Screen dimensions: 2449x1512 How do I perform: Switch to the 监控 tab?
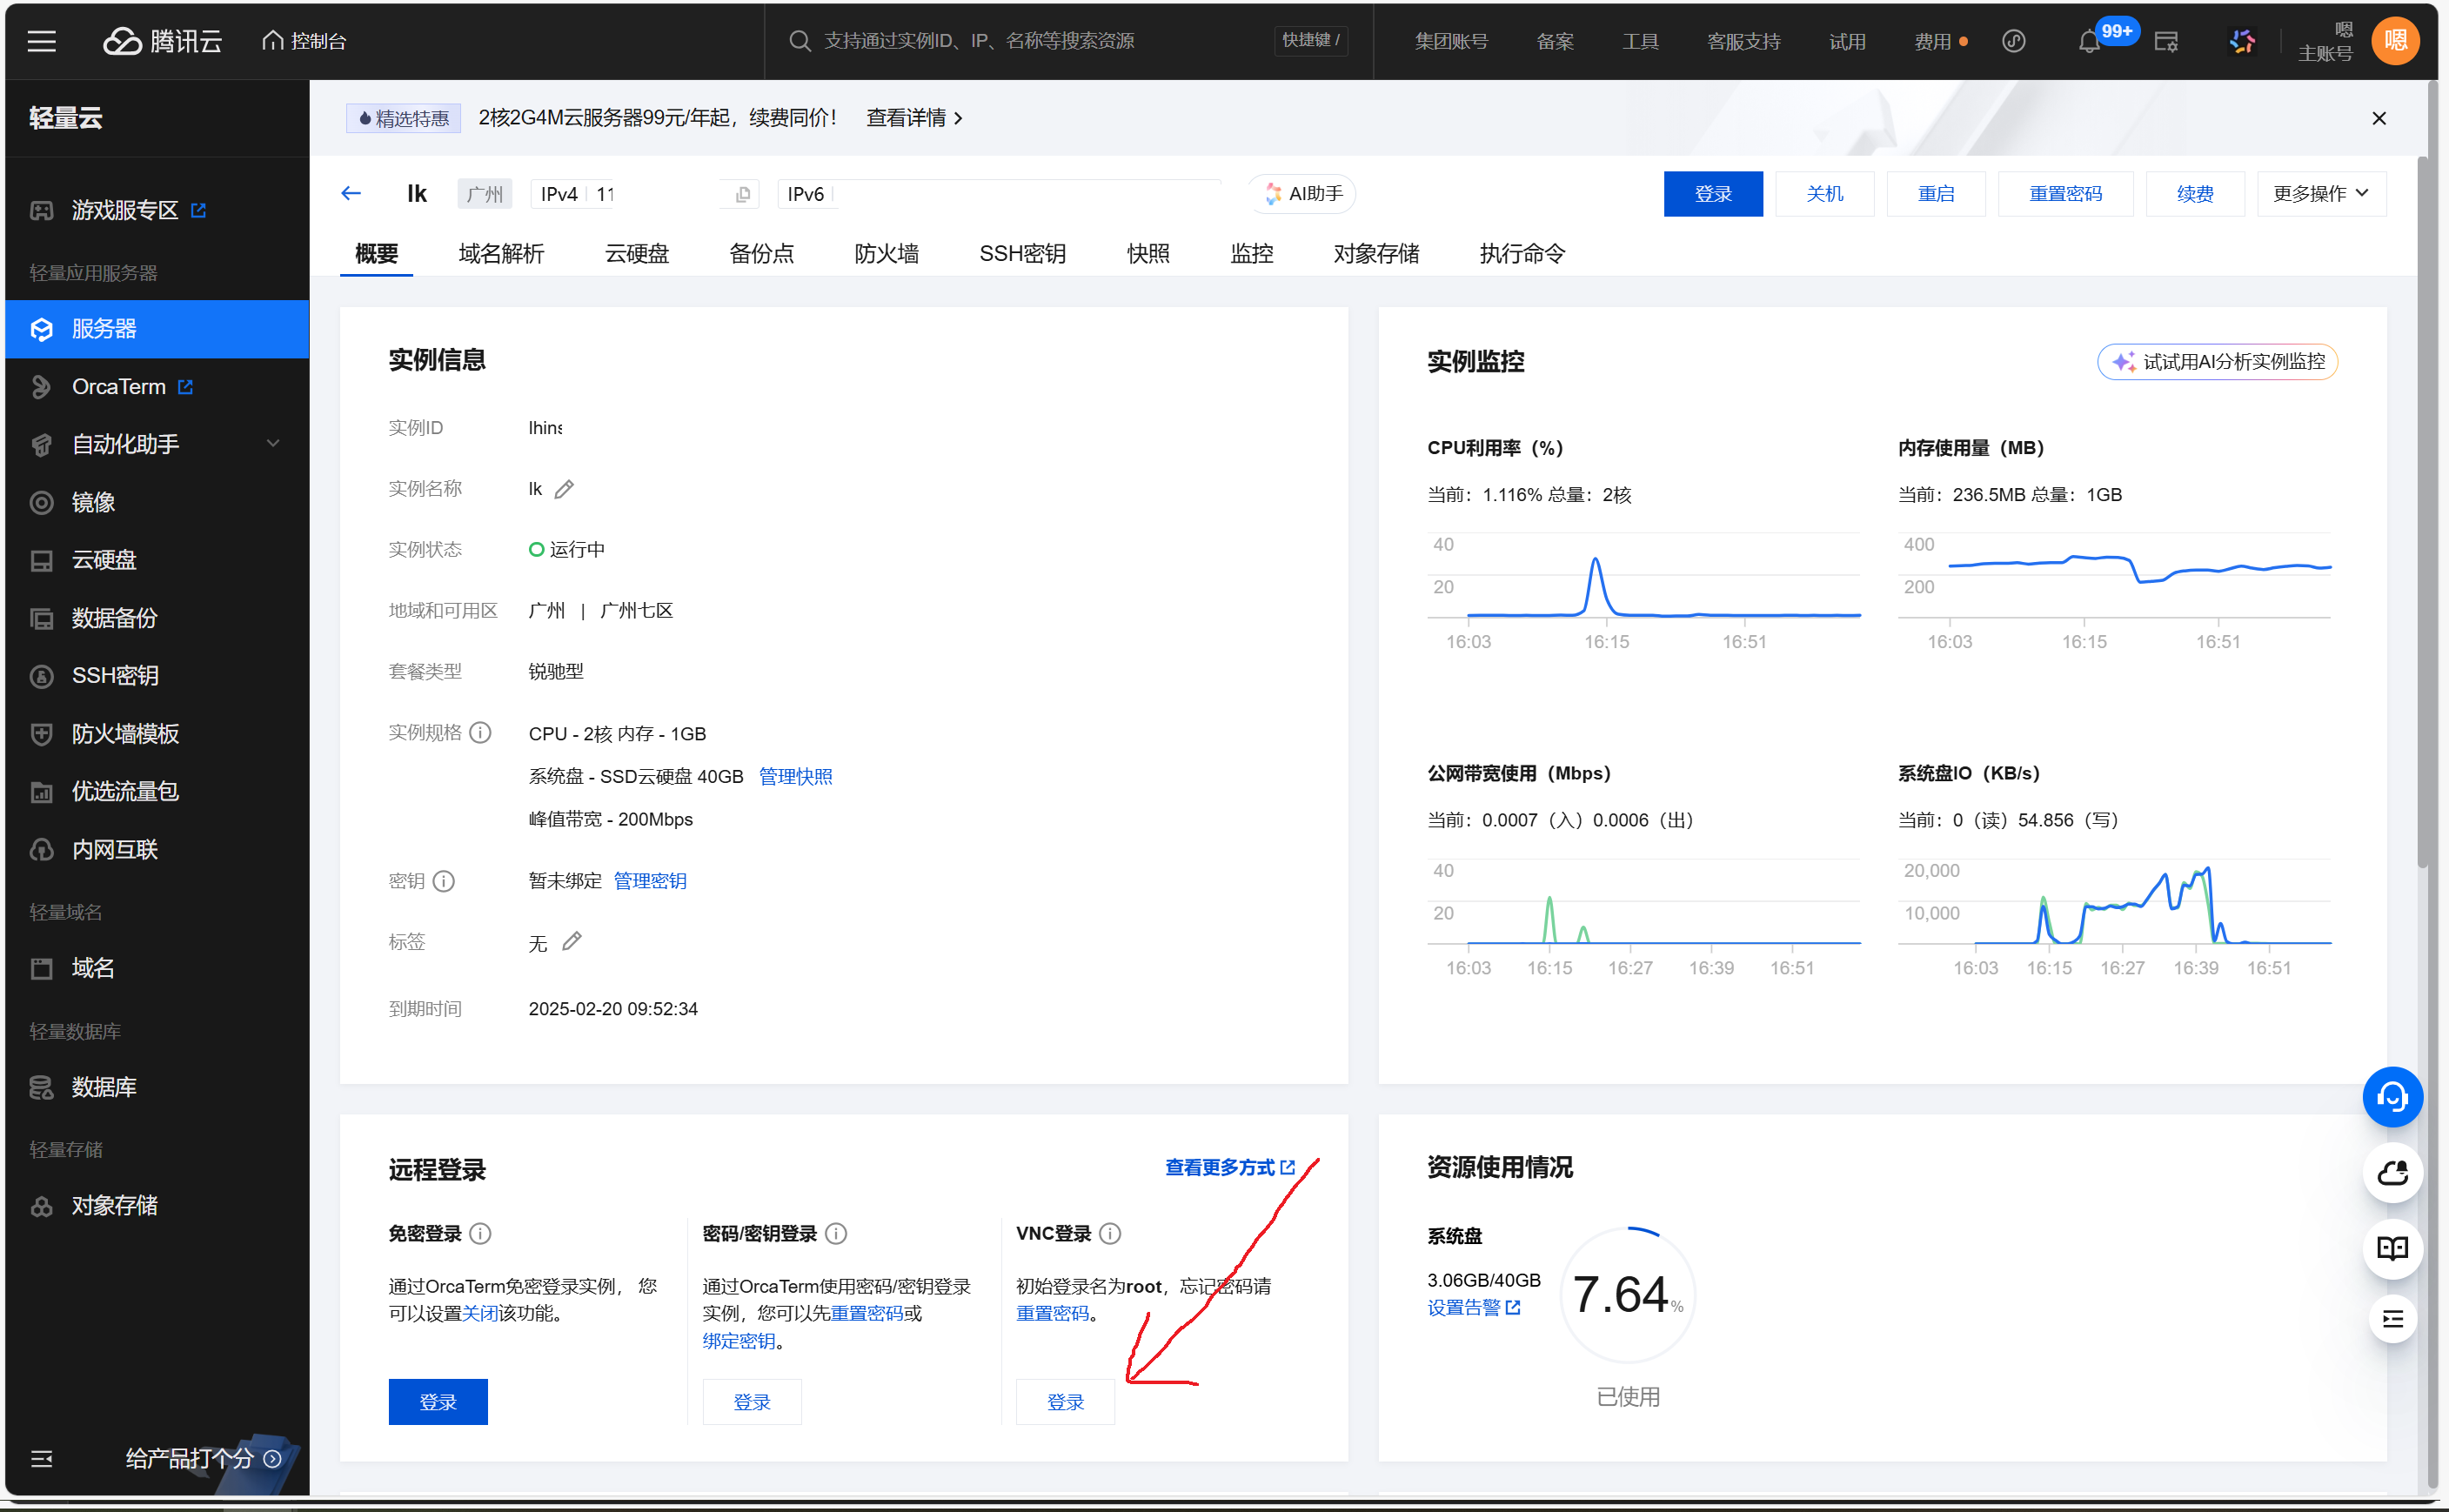[x=1251, y=254]
